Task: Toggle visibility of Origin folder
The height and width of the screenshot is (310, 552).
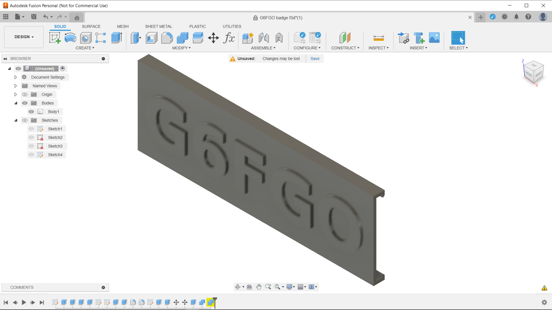Action: tap(25, 95)
